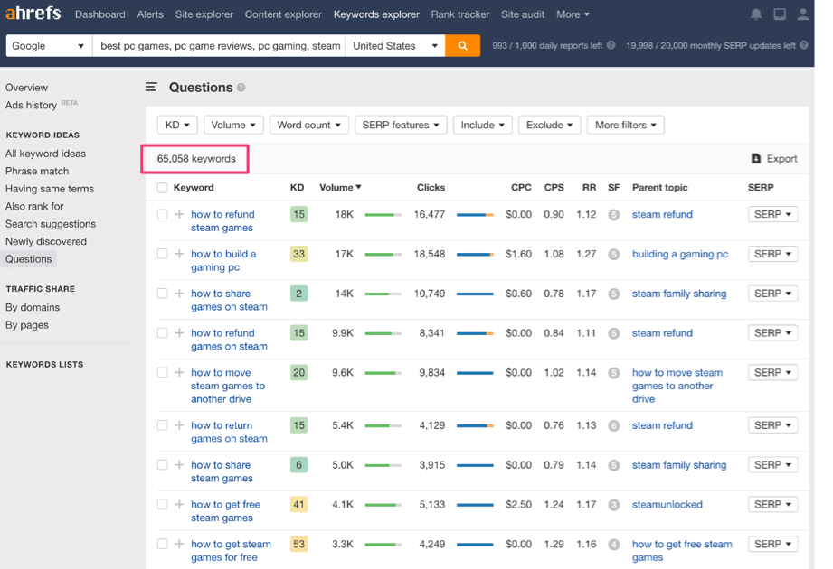Open the user account icon
Viewport: 833px width, 569px height.
pos(803,14)
